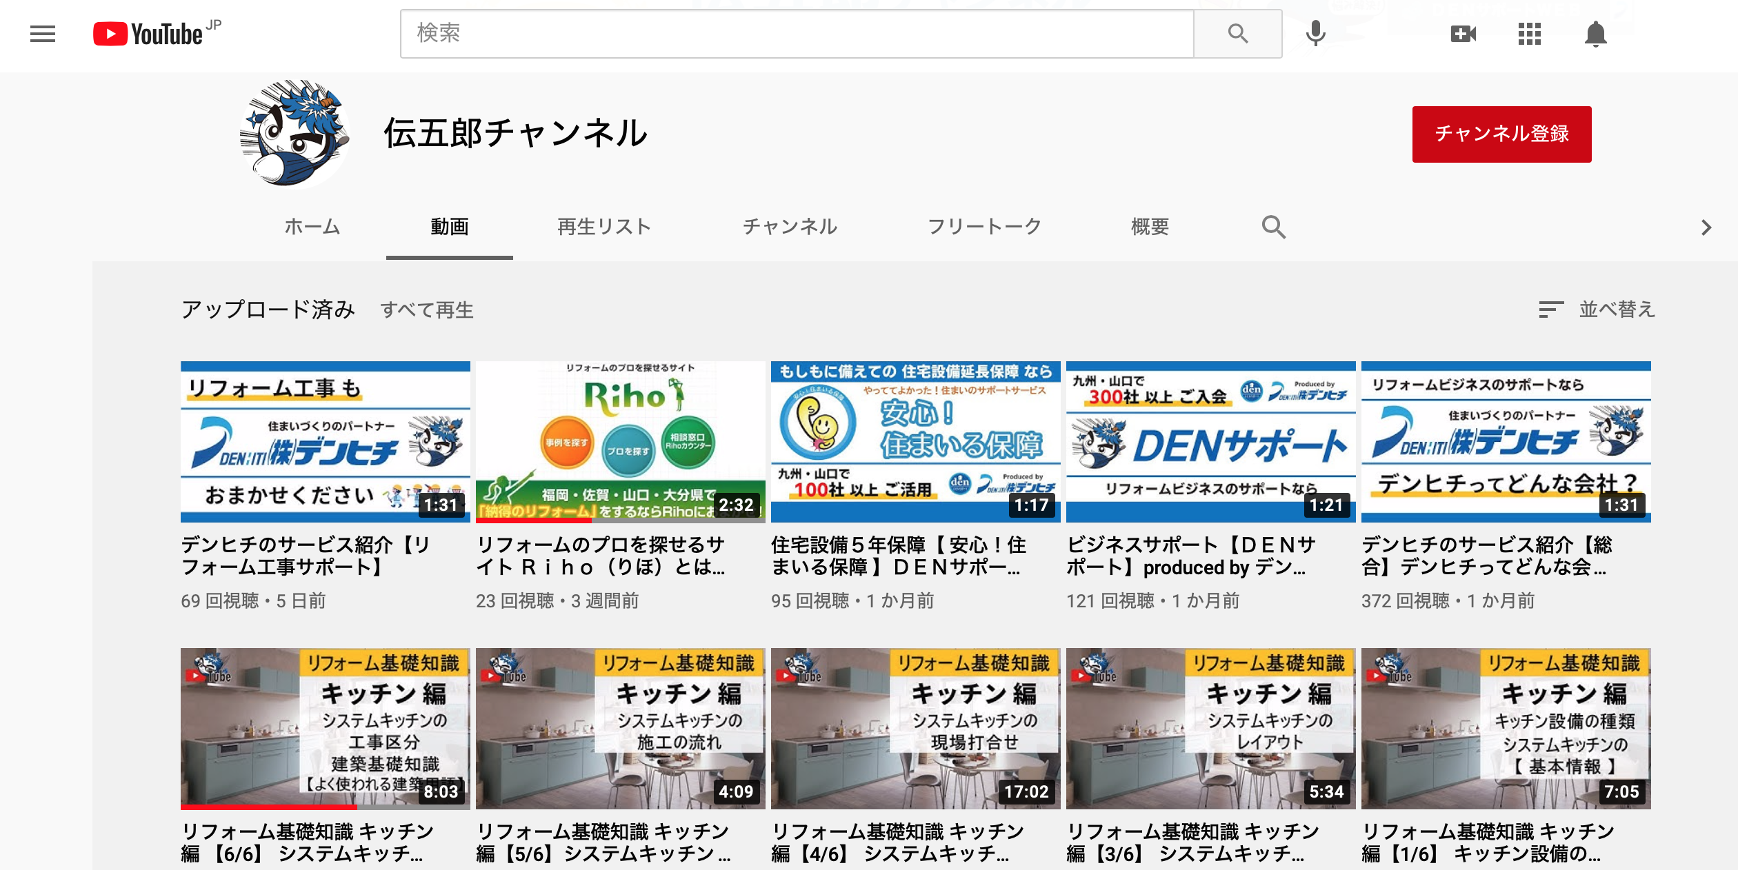Open title リフォーム基礎知識 キッチン編【5/6】

tap(603, 842)
